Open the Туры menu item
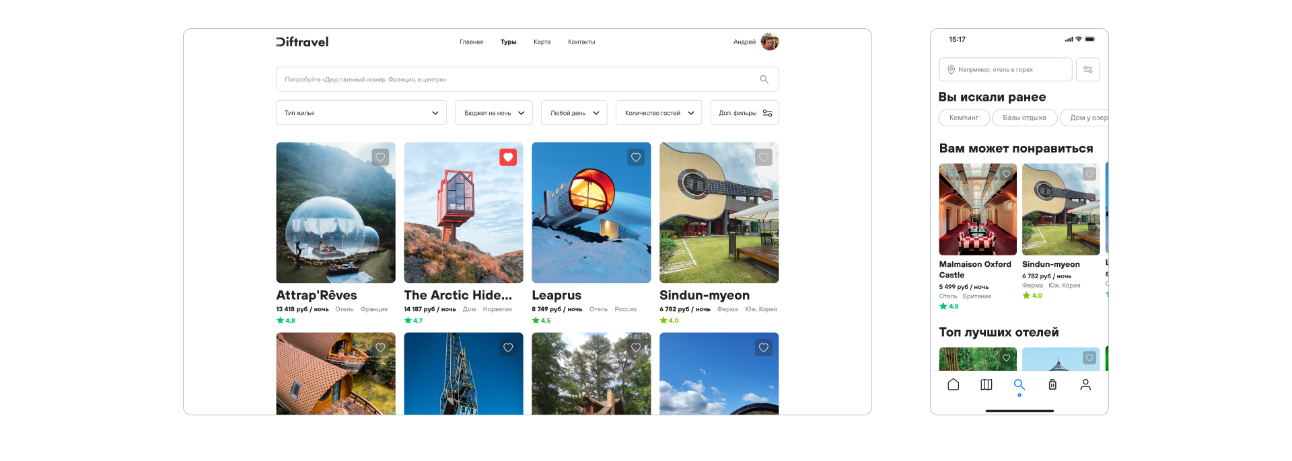This screenshot has height=461, width=1292. 508,42
